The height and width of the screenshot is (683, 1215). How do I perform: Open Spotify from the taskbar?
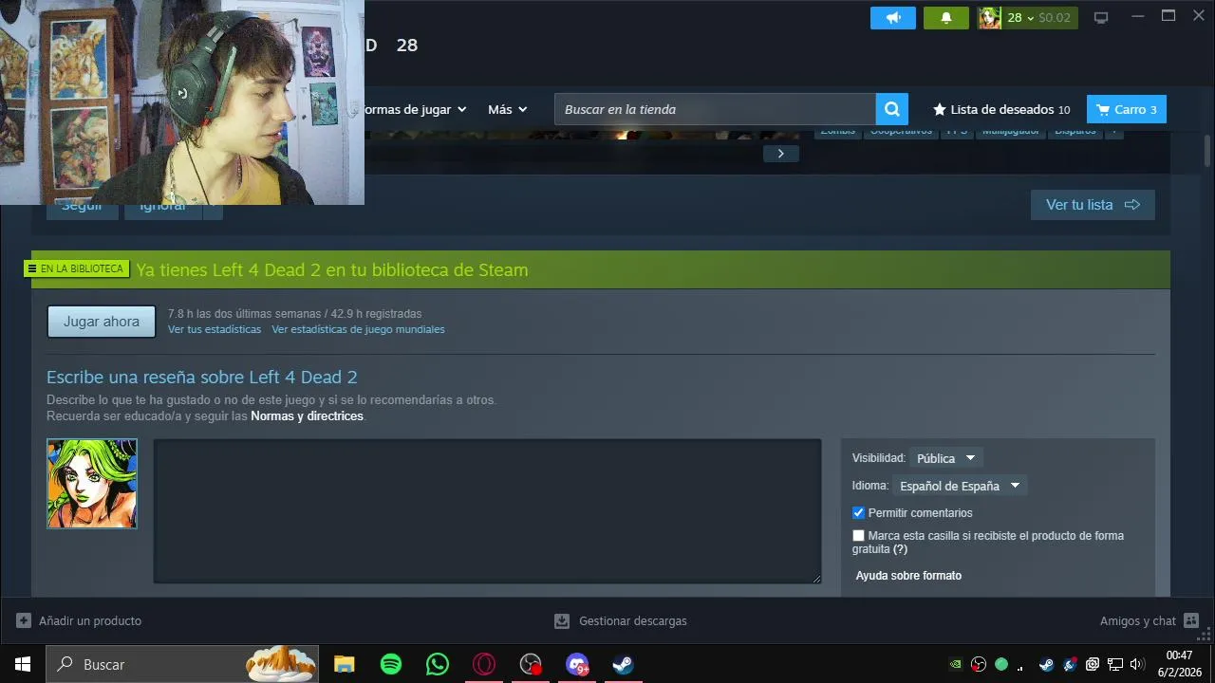391,664
